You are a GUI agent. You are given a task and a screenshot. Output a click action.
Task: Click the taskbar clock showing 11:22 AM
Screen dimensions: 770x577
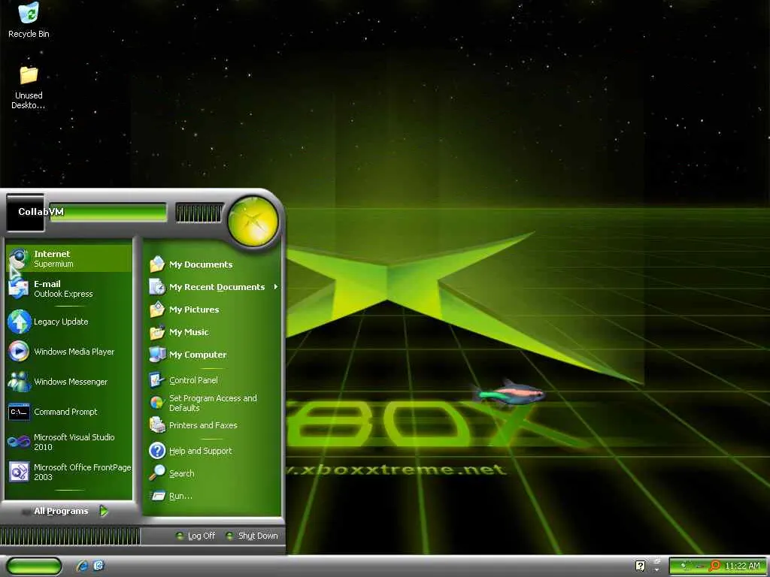(x=742, y=566)
